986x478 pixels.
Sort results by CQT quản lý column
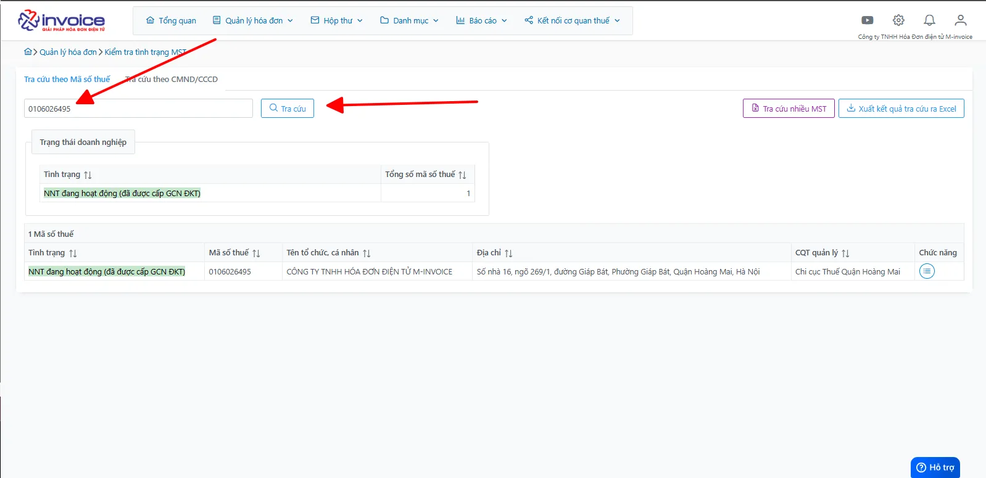coord(845,253)
